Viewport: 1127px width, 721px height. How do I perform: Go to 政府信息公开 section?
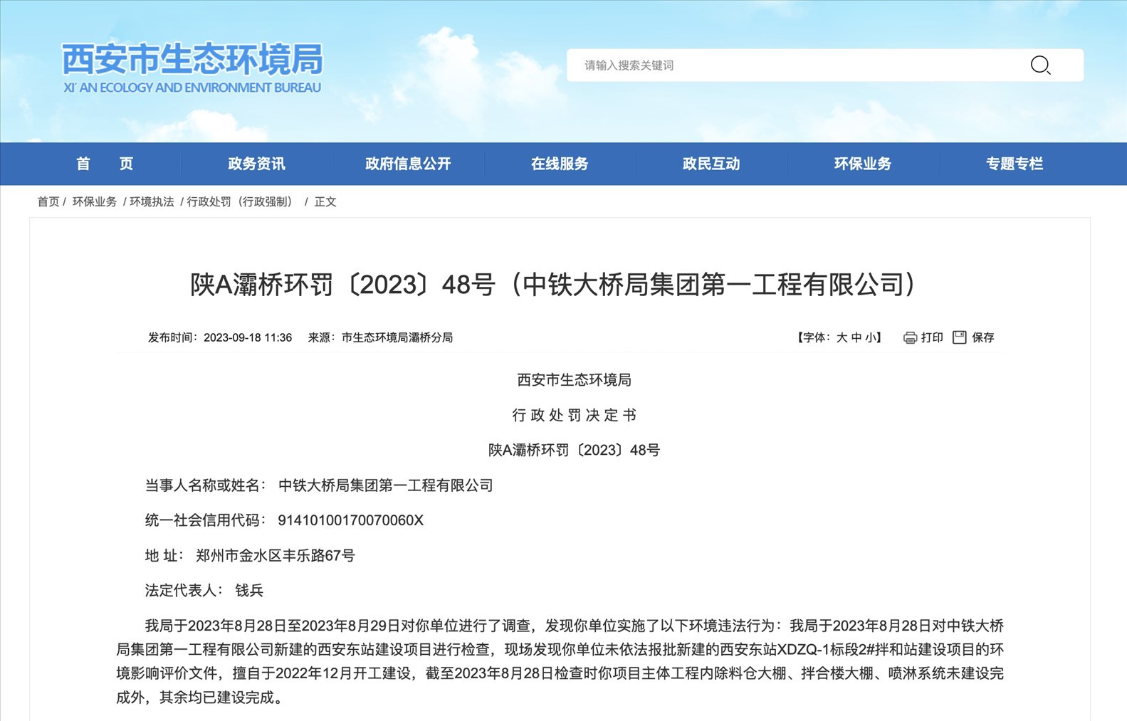(408, 164)
